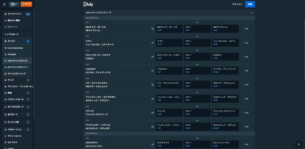305x149 pixels.
Task: Open the ラツィオ vs アトレティコマドリード match
Action: click(97, 113)
